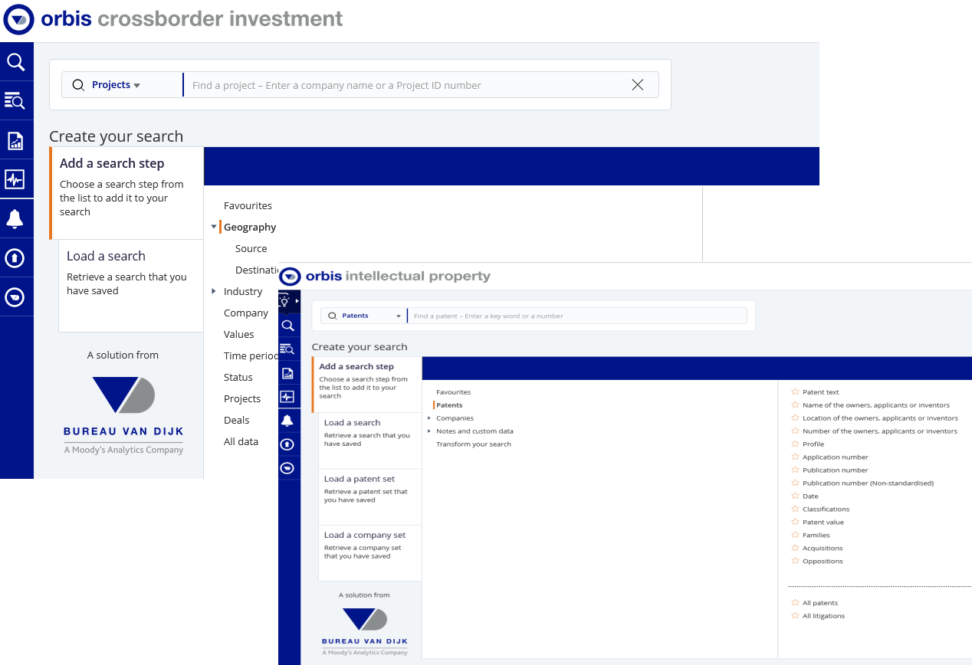The image size is (972, 665).
Task: Select Load a company set panel
Action: pos(370,553)
